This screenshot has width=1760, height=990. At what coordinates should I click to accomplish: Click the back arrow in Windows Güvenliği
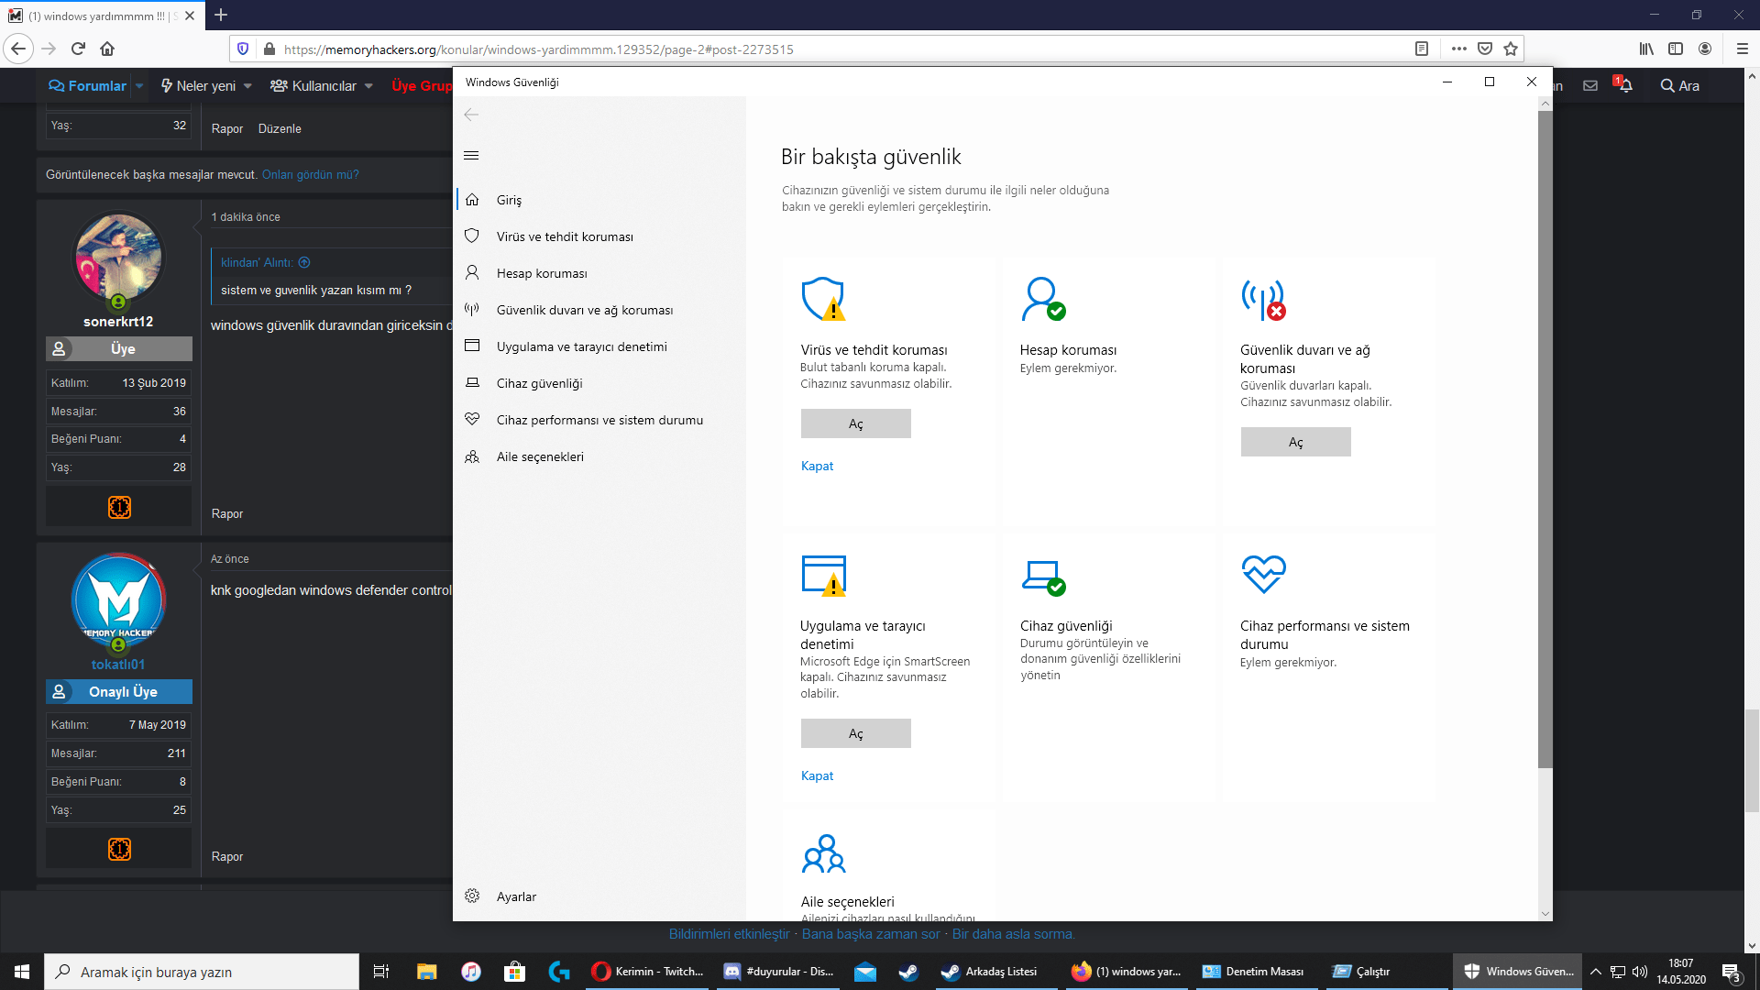tap(471, 115)
